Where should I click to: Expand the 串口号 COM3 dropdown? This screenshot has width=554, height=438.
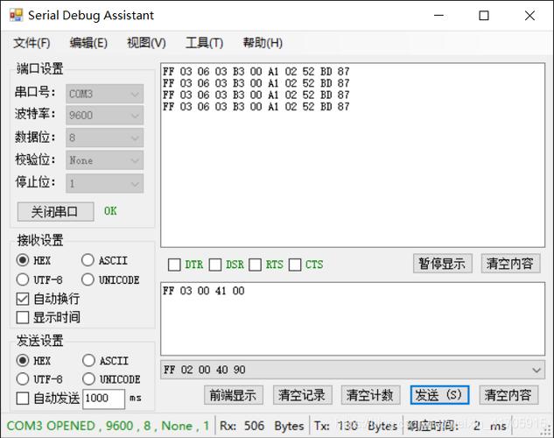point(104,94)
